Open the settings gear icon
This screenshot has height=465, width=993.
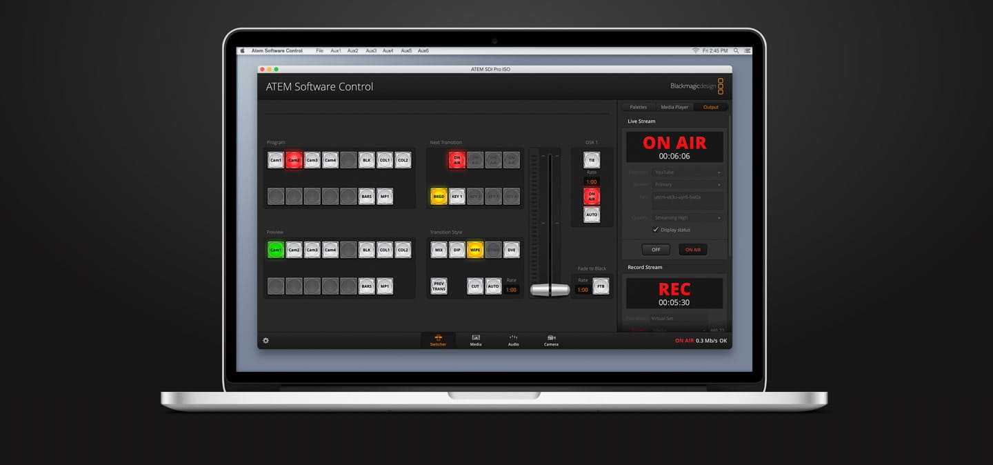click(265, 340)
